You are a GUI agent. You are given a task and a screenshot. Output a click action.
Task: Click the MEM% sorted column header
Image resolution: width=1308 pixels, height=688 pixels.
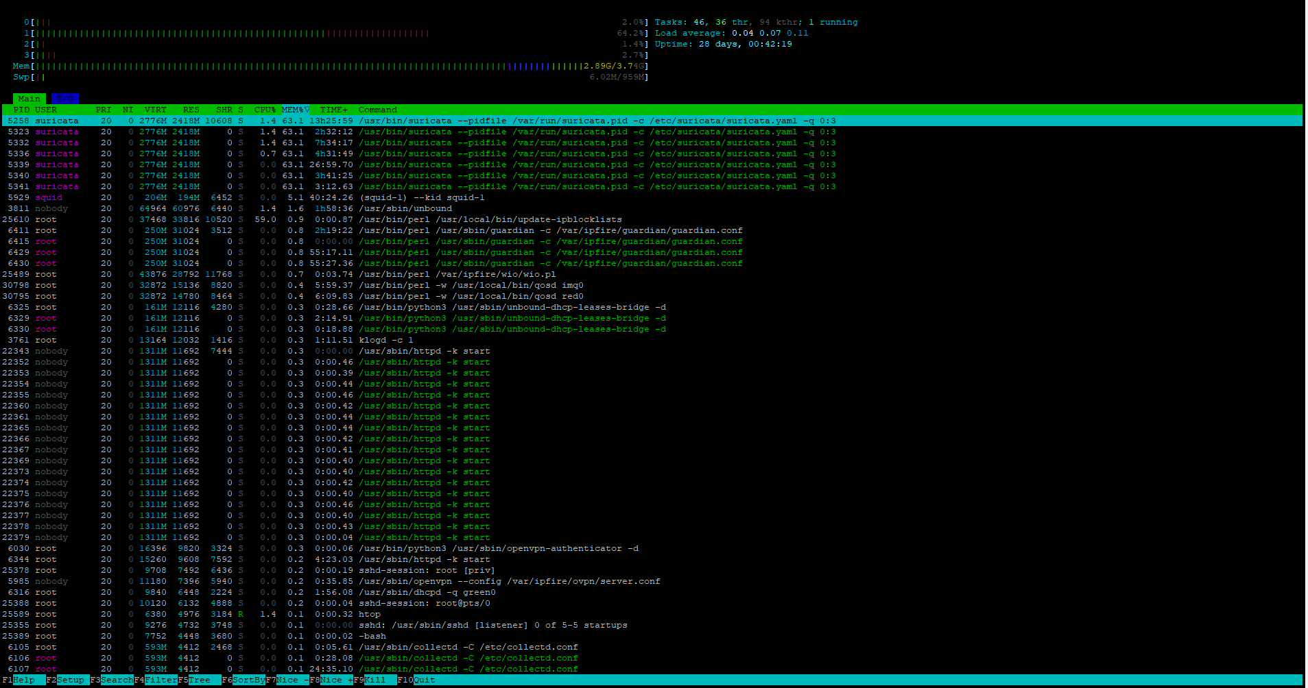295,110
